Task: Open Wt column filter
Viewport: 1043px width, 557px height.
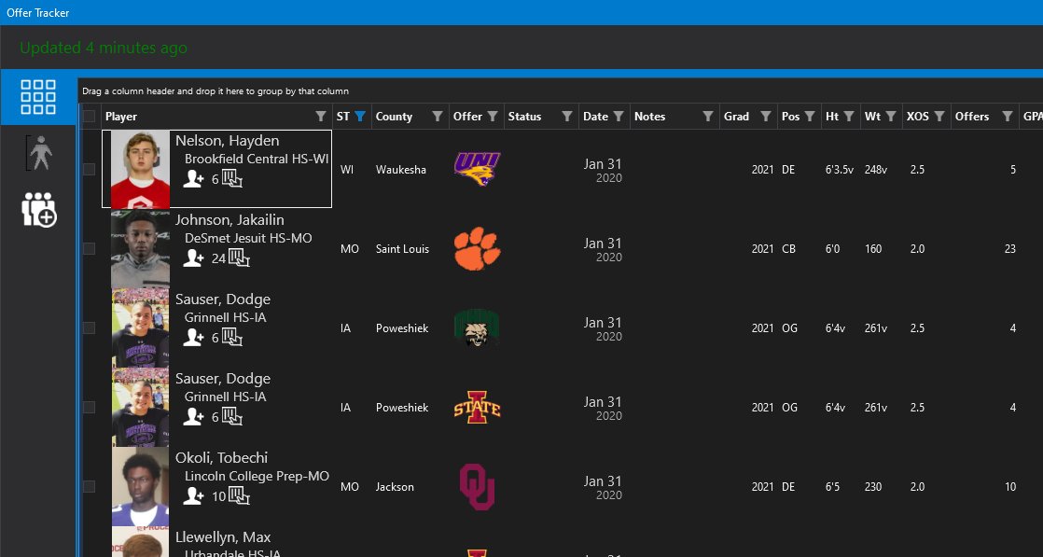Action: 891,117
